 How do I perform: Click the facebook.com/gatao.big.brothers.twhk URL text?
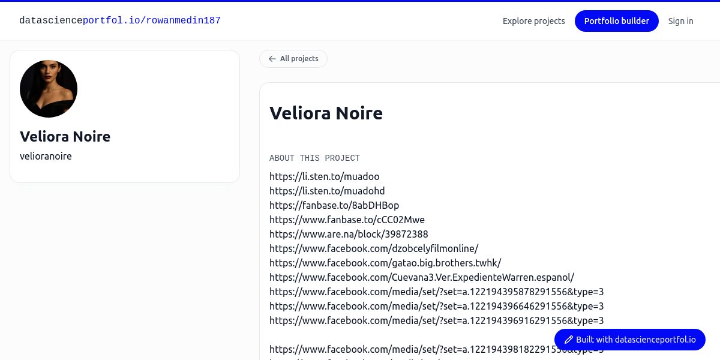[385, 263]
